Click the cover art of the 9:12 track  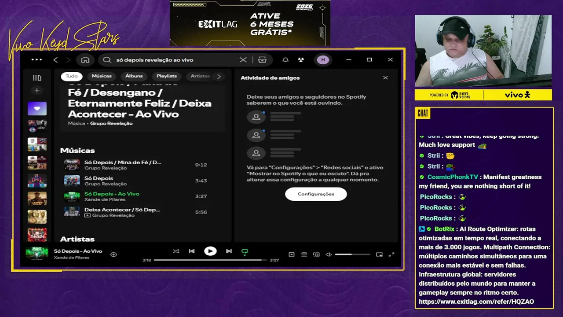tap(72, 165)
